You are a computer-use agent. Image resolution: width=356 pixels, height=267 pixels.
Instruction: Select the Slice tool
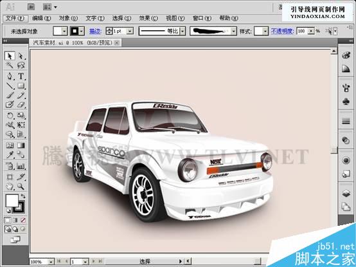pyautogui.click(x=21, y=177)
